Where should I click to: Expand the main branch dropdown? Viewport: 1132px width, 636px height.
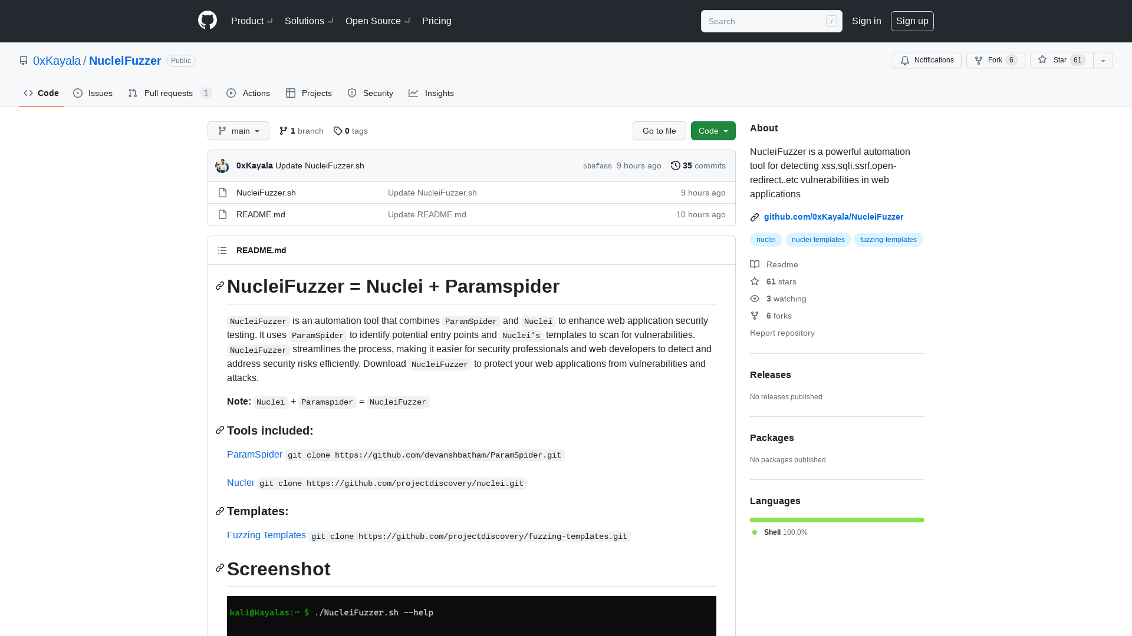click(x=238, y=131)
